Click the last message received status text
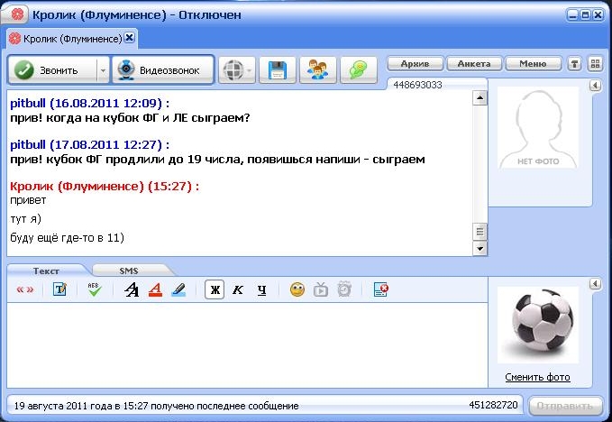Screen dimensions: 612x422 pyautogui.click(x=156, y=406)
